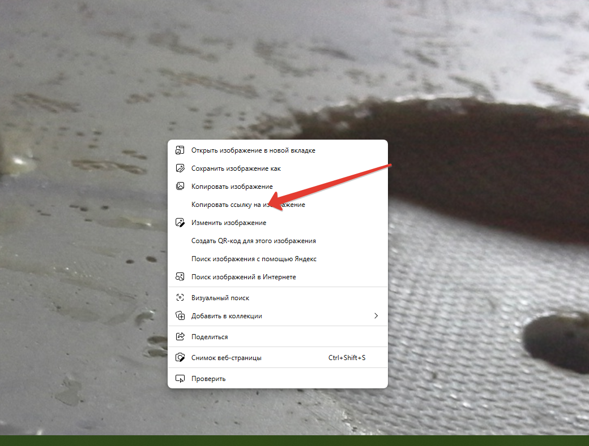Click the Ctrl+Shift+S shortcut hint
589x446 pixels.
pyautogui.click(x=347, y=358)
